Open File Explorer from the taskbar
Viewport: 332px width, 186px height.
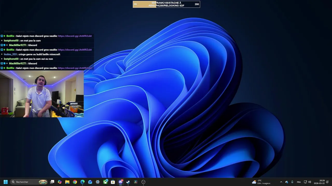tap(67, 182)
